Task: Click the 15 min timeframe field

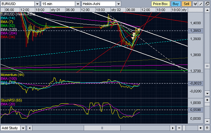Action: [58, 4]
